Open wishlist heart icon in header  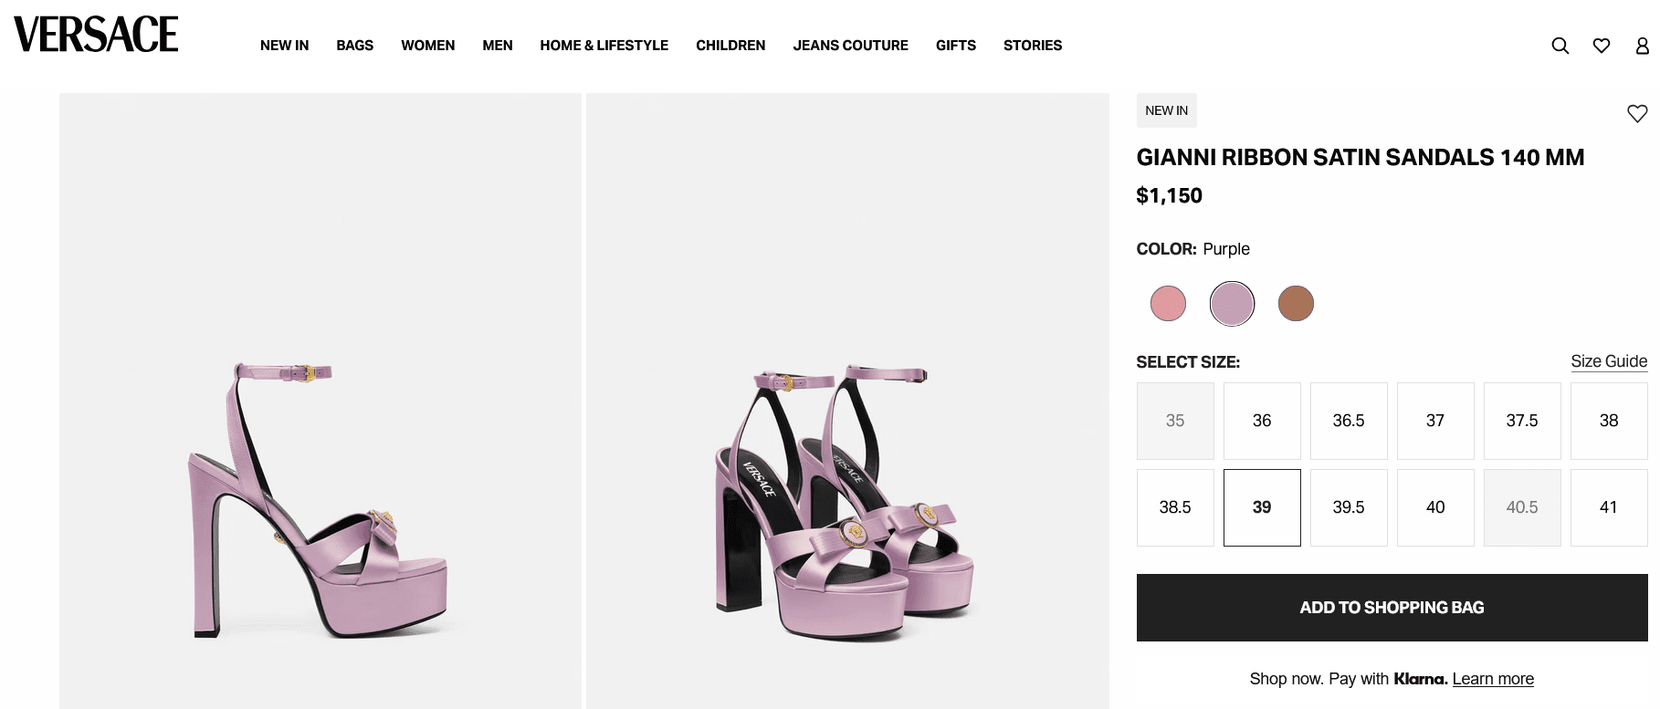(1601, 46)
